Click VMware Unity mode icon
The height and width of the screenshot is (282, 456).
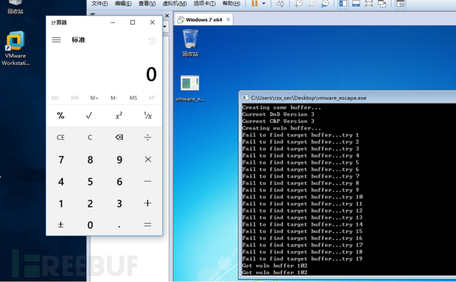(382, 3)
